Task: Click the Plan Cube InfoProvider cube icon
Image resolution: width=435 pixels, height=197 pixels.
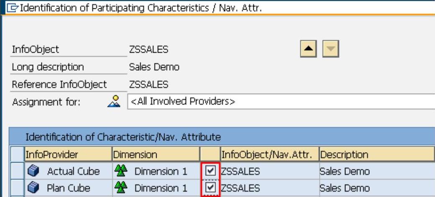Action: 33,188
